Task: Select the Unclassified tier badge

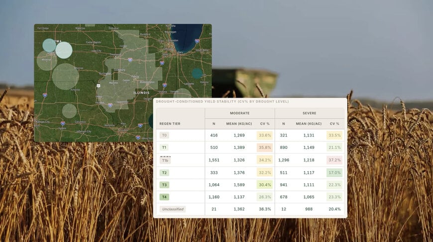Action: (x=173, y=209)
